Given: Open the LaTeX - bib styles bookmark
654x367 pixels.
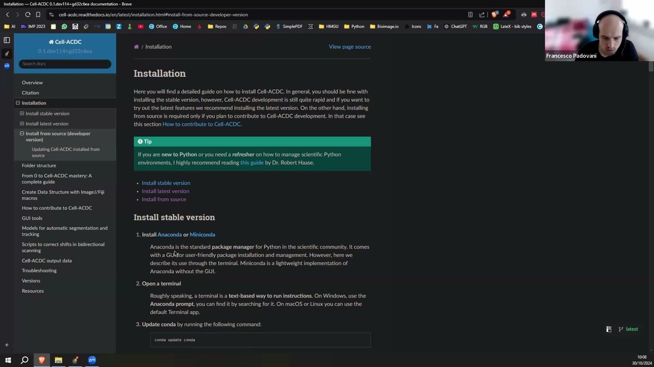Looking at the screenshot, I should (512, 27).
